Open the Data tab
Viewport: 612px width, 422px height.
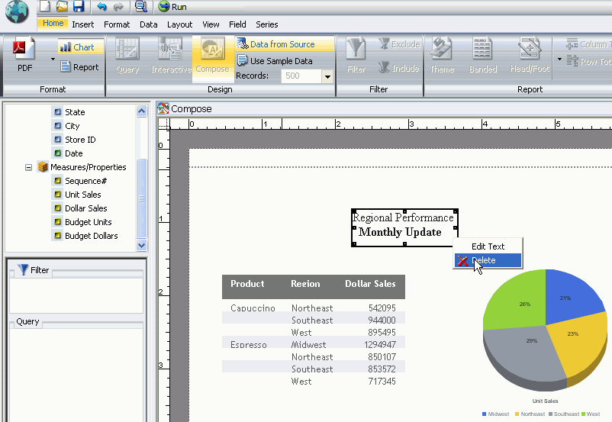pyautogui.click(x=148, y=24)
